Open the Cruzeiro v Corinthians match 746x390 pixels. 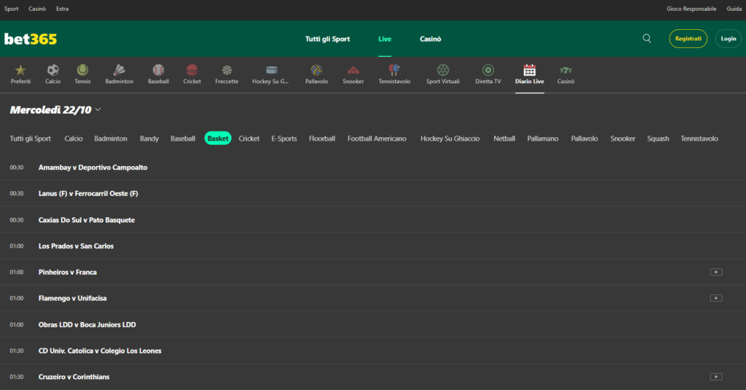74,377
